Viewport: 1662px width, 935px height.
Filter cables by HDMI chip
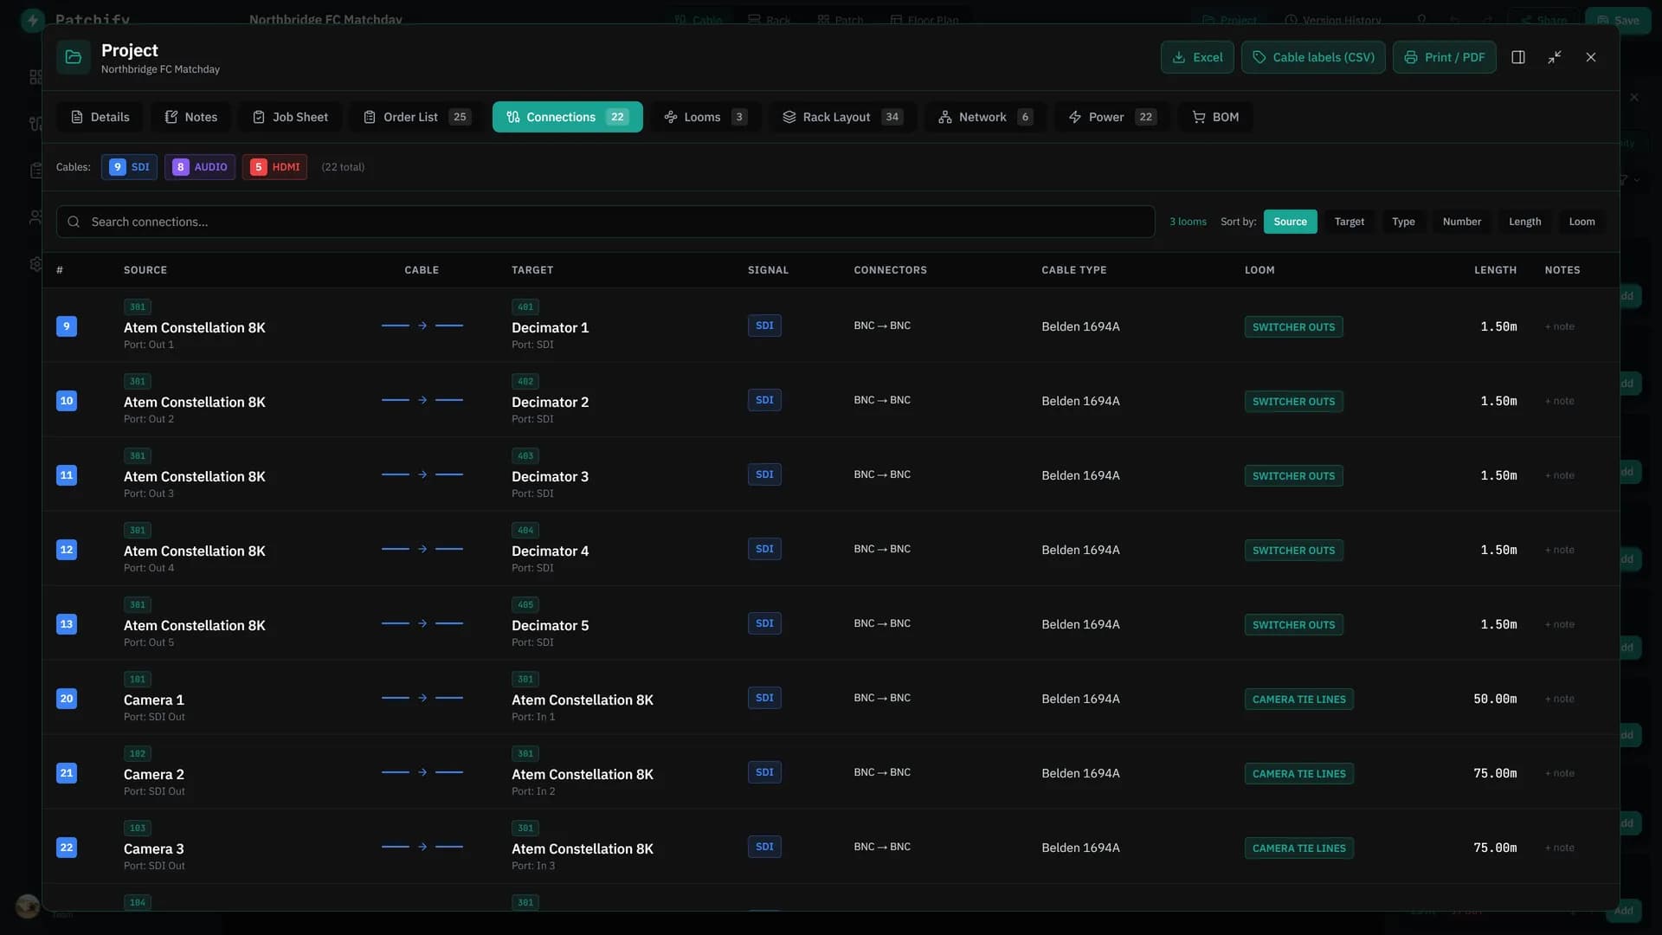pyautogui.click(x=274, y=167)
